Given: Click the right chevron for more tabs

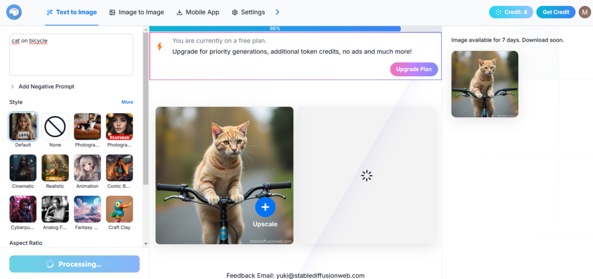Looking at the screenshot, I should point(277,12).
